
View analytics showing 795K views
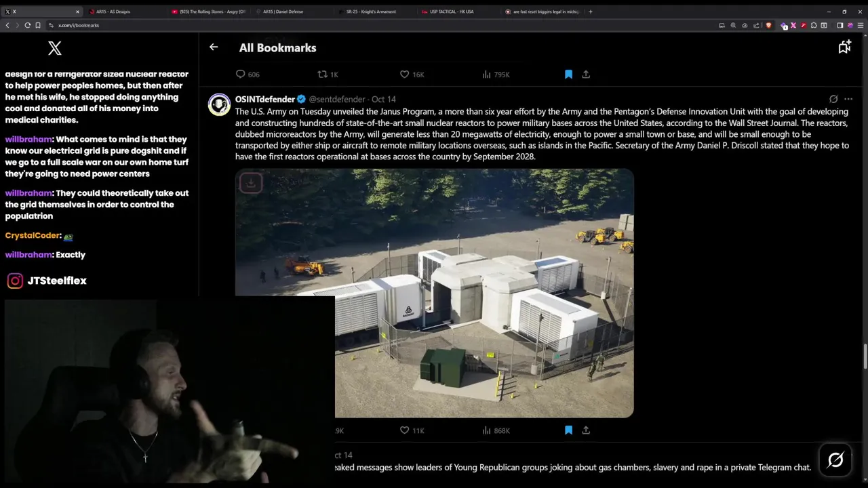coord(496,74)
